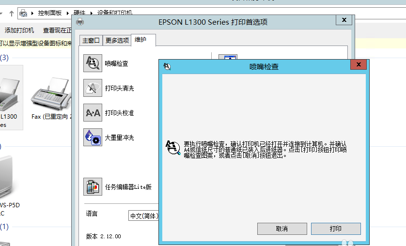406x246 pixels.
Task: Click the Nozzle Check (喷嘴检查) icon button
Action: point(93,63)
